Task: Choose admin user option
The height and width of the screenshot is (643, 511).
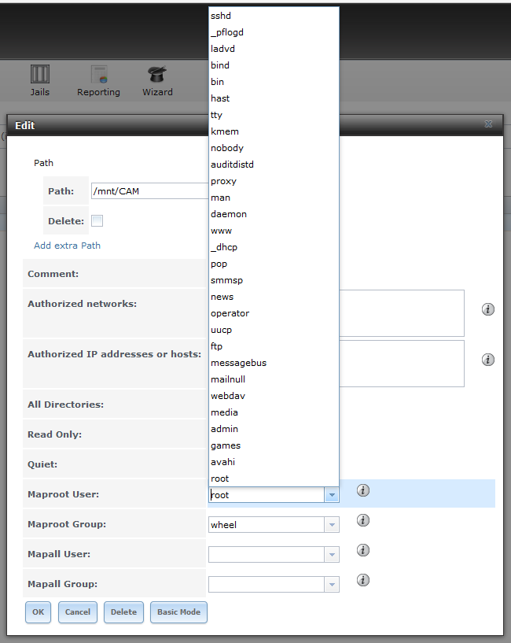Action: 274,429
